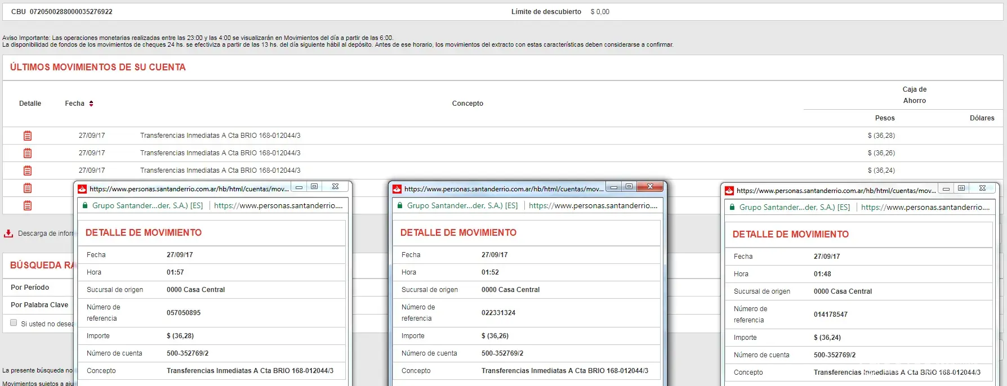Select the Por Palabra Clave search tab

click(39, 305)
